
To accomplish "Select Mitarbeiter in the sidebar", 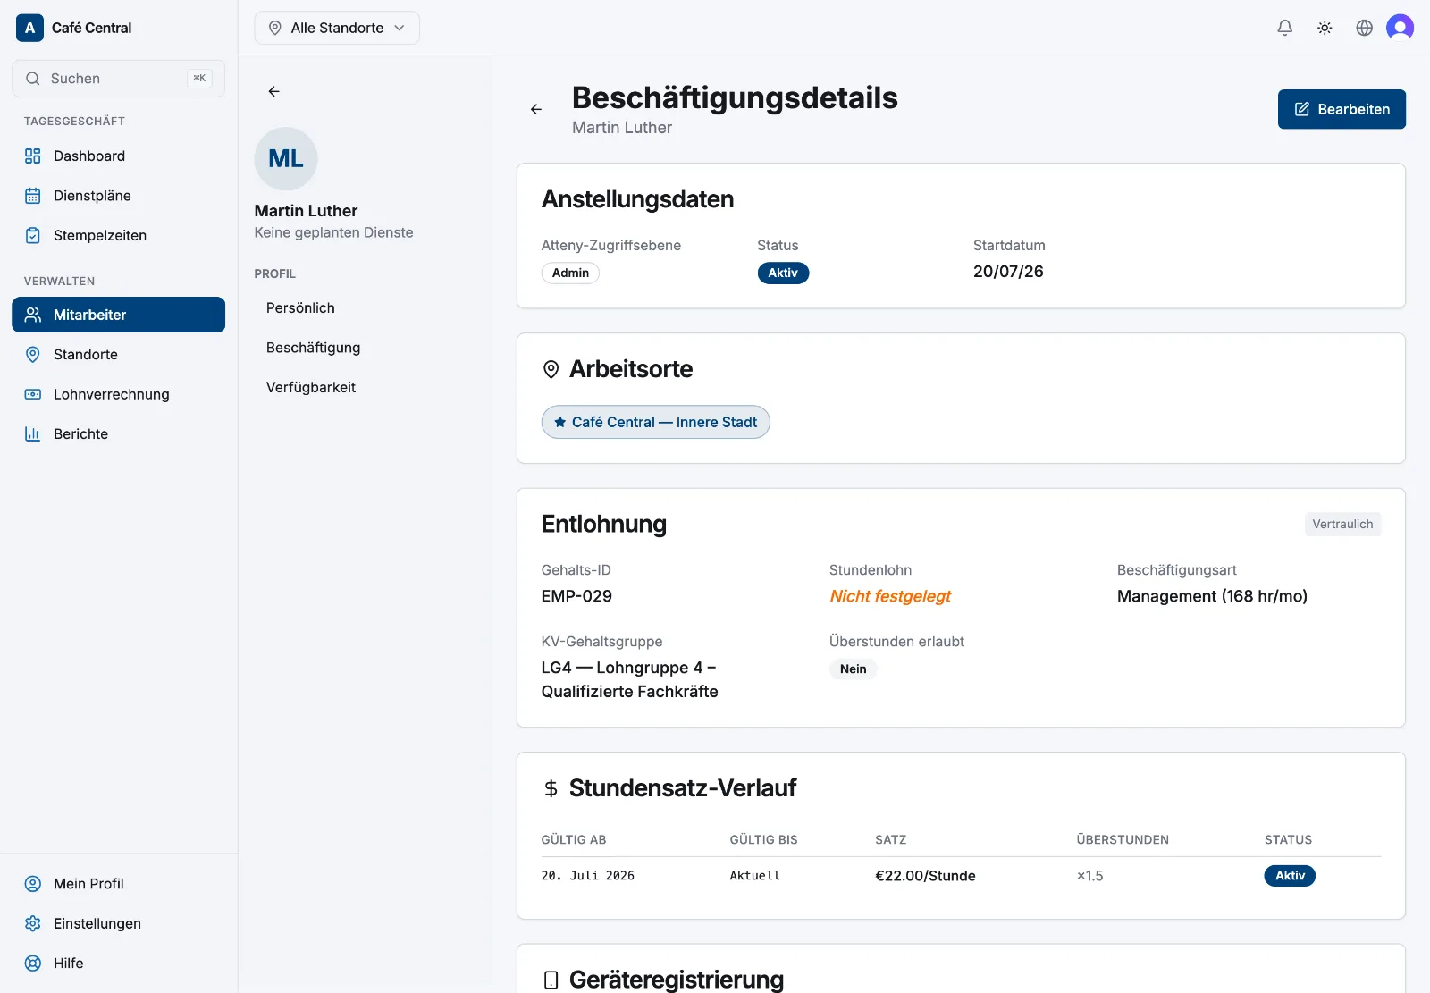I will pos(118,315).
